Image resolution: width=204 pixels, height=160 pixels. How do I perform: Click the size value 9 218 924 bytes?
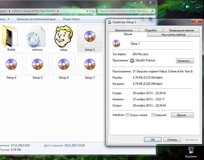click(148, 78)
